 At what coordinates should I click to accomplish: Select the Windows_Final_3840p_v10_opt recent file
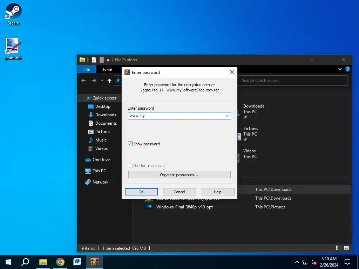184,207
